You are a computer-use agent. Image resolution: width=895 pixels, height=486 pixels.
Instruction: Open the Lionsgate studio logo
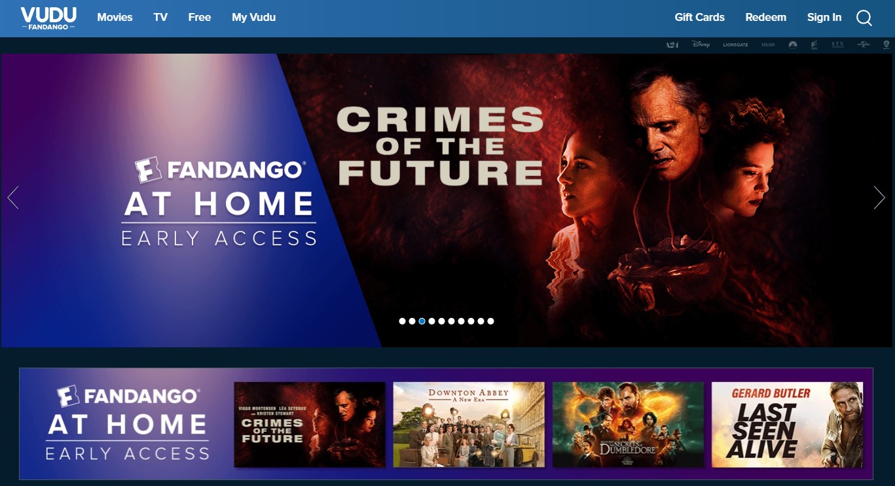(x=735, y=45)
